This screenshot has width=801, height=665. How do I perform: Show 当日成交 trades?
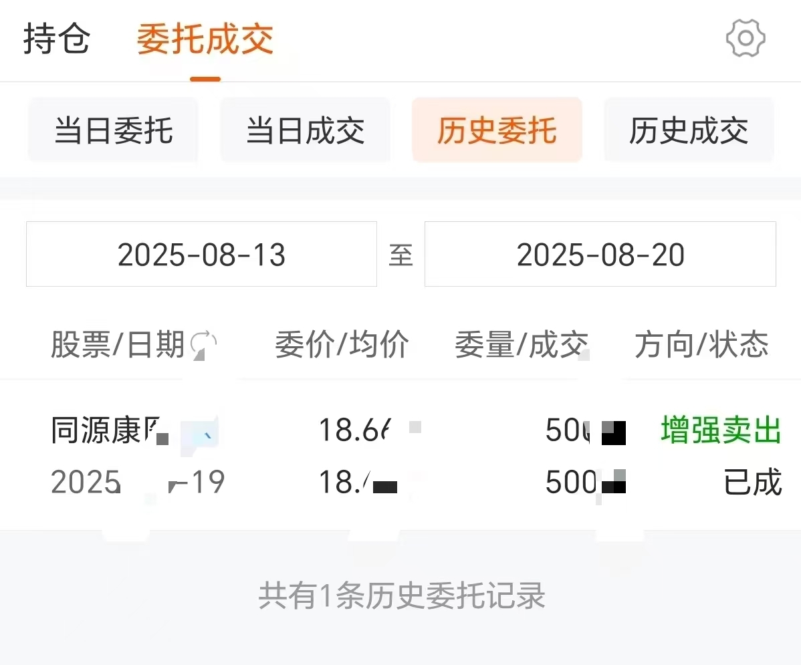(305, 130)
